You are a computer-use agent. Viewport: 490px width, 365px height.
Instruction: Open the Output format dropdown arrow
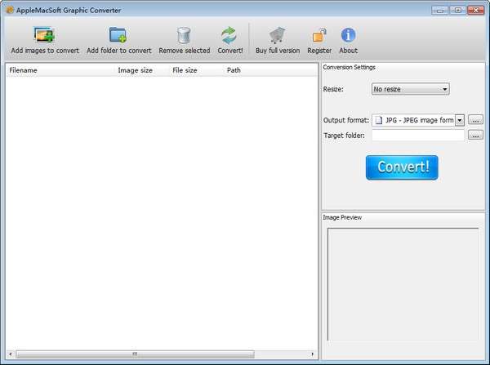(460, 120)
